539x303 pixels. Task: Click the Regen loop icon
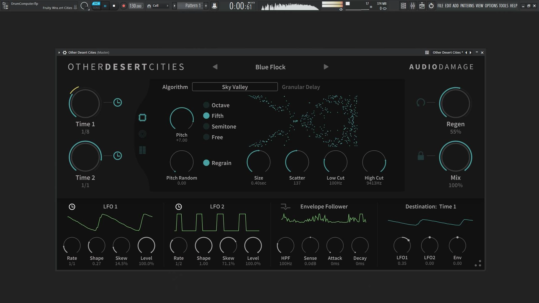[x=421, y=102]
